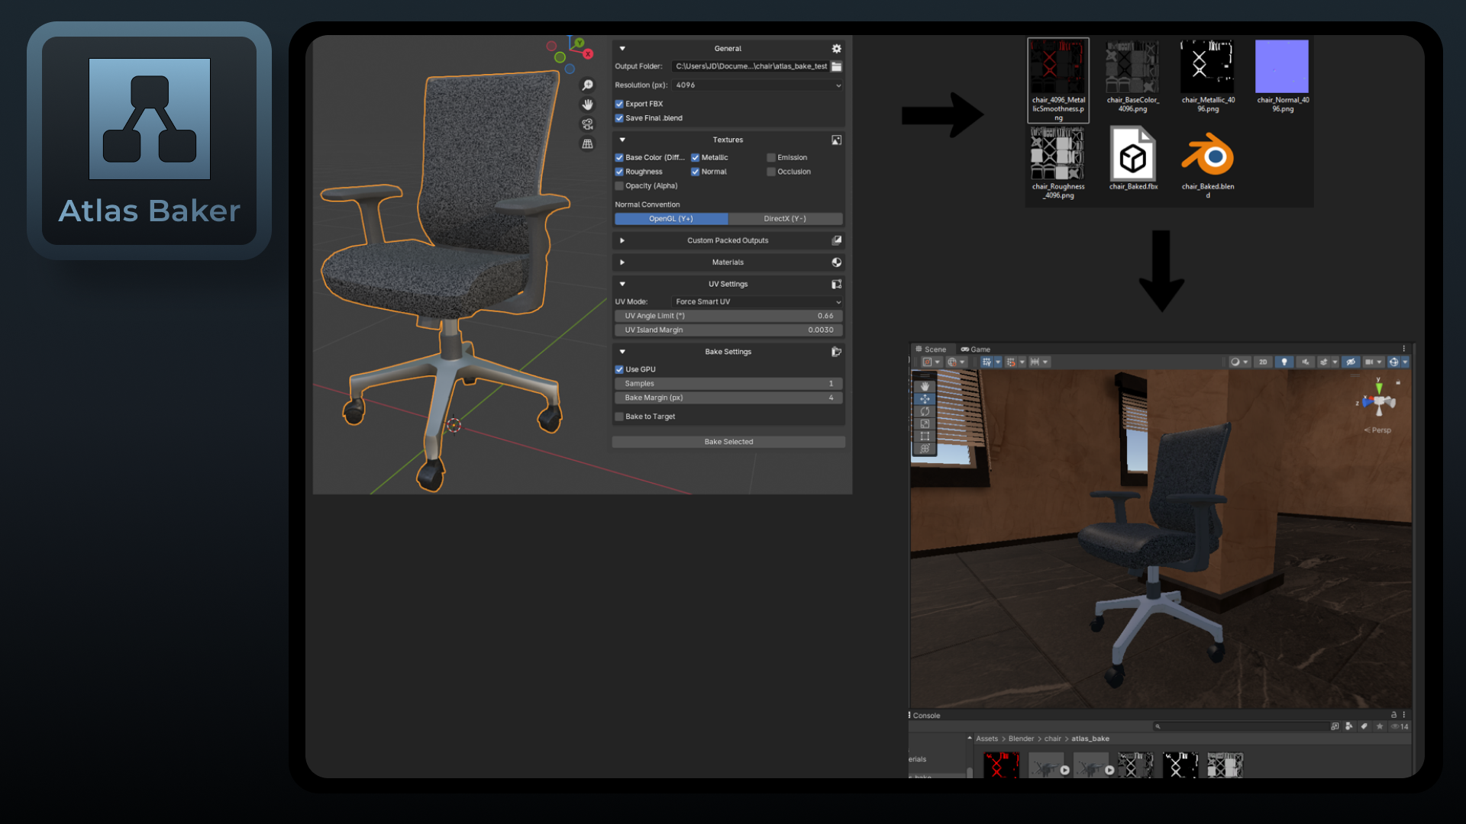This screenshot has width=1466, height=824.
Task: Click the Bake Settings panel icon
Action: tap(836, 352)
